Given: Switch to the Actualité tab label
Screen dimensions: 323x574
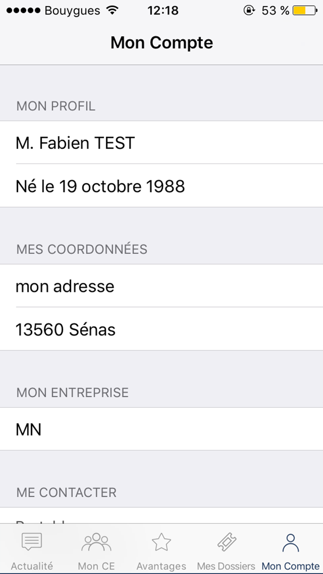Looking at the screenshot, I should coord(32,566).
